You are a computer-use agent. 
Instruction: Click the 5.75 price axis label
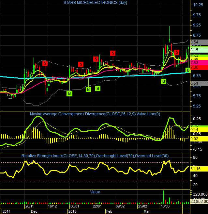(197, 96)
